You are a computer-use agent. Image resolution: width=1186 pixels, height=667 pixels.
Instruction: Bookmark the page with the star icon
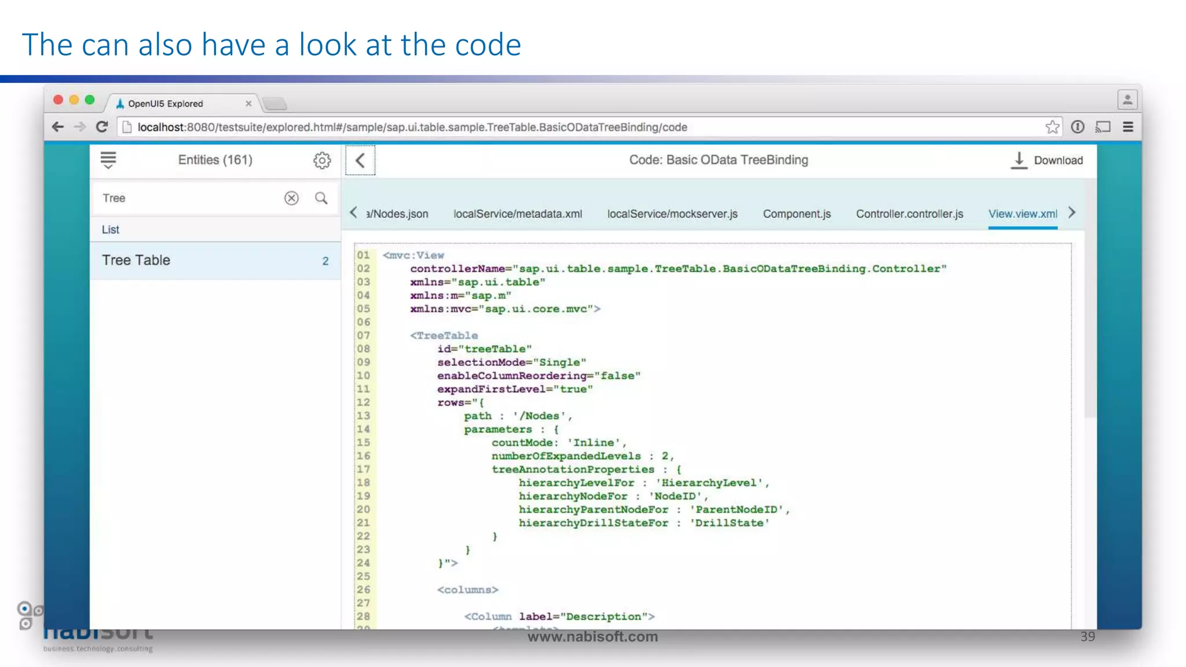(x=1053, y=127)
